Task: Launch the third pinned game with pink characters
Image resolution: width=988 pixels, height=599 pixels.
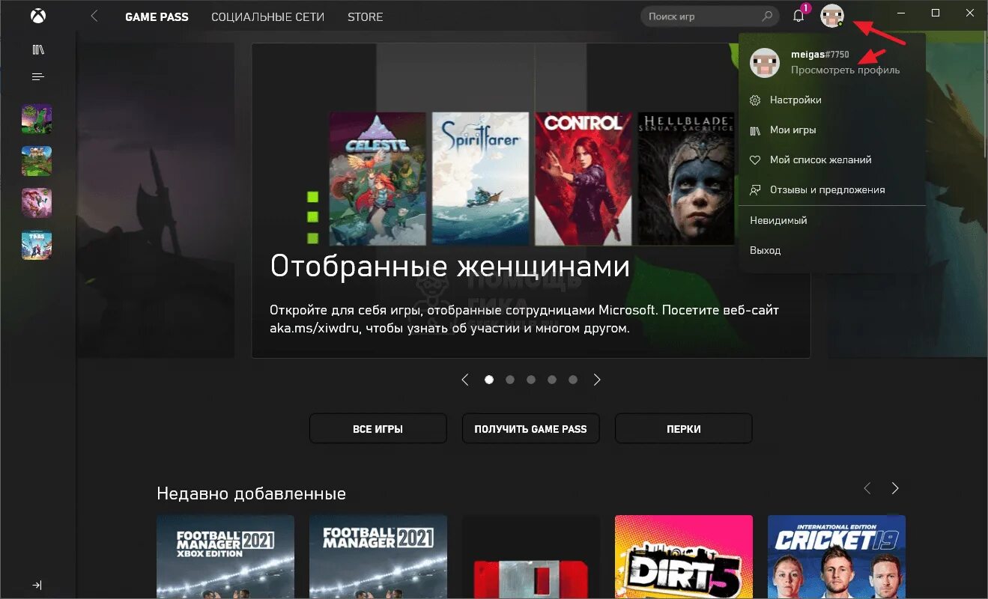Action: (x=37, y=203)
